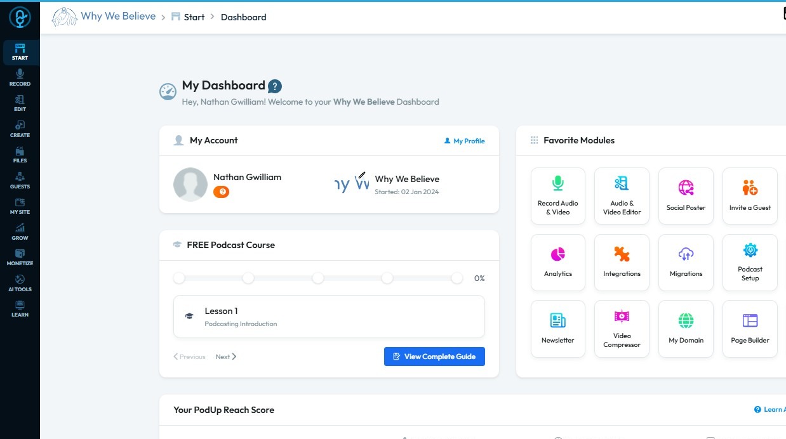The image size is (786, 439).
Task: Click the last course progress step marker
Action: coord(457,278)
